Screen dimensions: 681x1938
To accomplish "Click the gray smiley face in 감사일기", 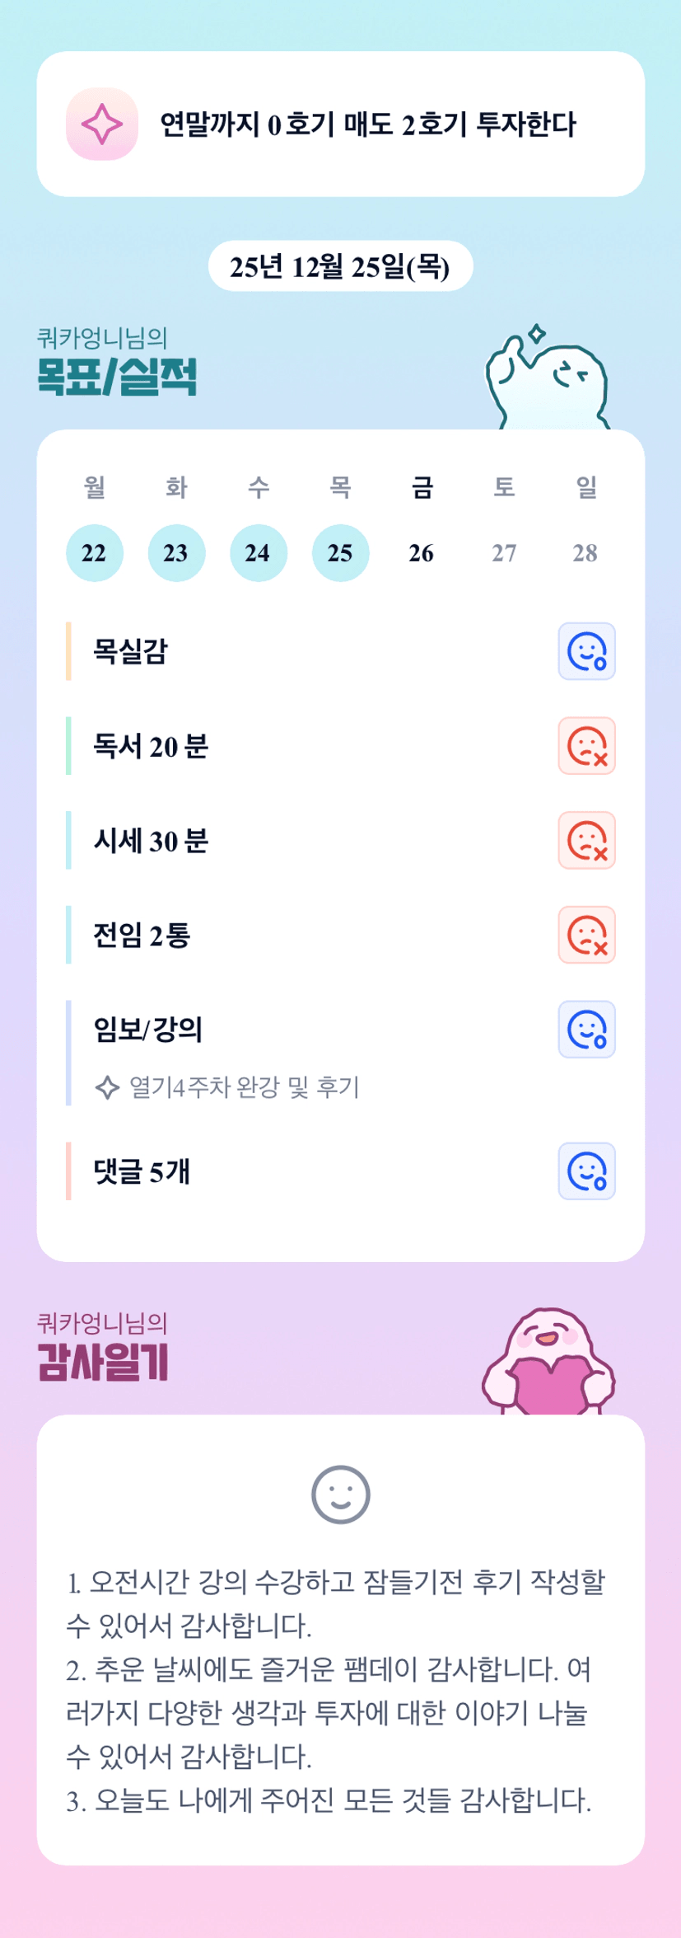I will click(340, 1495).
